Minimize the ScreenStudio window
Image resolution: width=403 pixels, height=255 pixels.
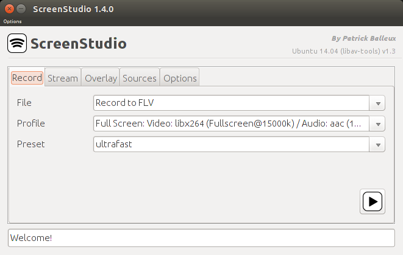tap(21, 9)
